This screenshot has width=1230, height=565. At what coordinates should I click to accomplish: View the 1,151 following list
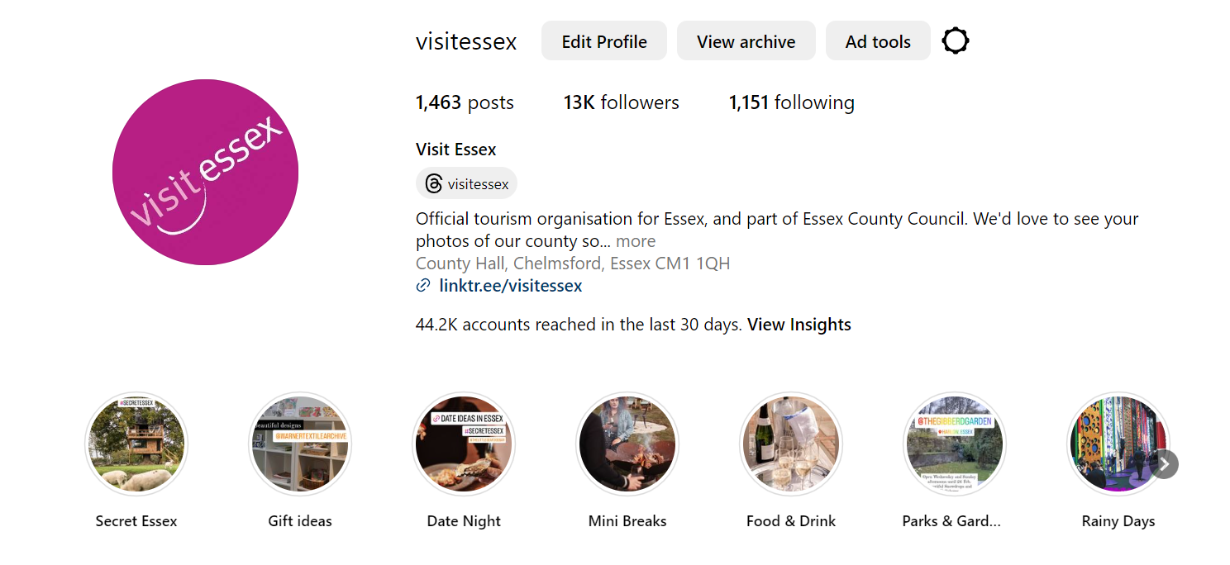pyautogui.click(x=791, y=102)
